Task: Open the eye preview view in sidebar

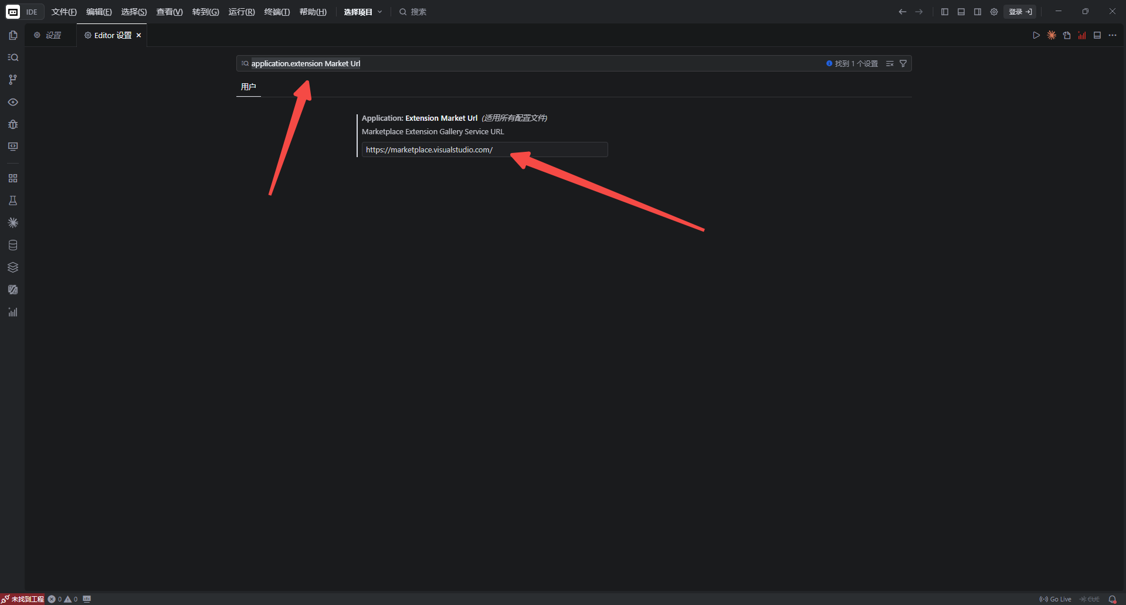Action: tap(13, 102)
